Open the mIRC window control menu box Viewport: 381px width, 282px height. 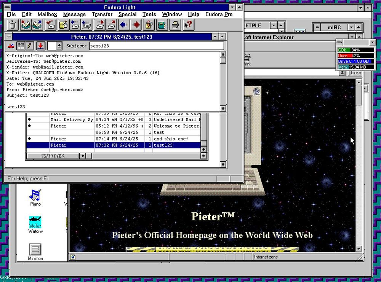317,27
